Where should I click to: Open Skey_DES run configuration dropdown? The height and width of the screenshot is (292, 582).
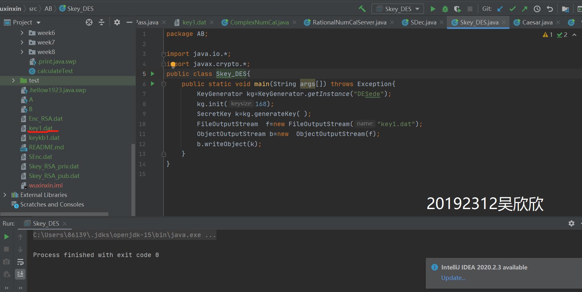398,9
